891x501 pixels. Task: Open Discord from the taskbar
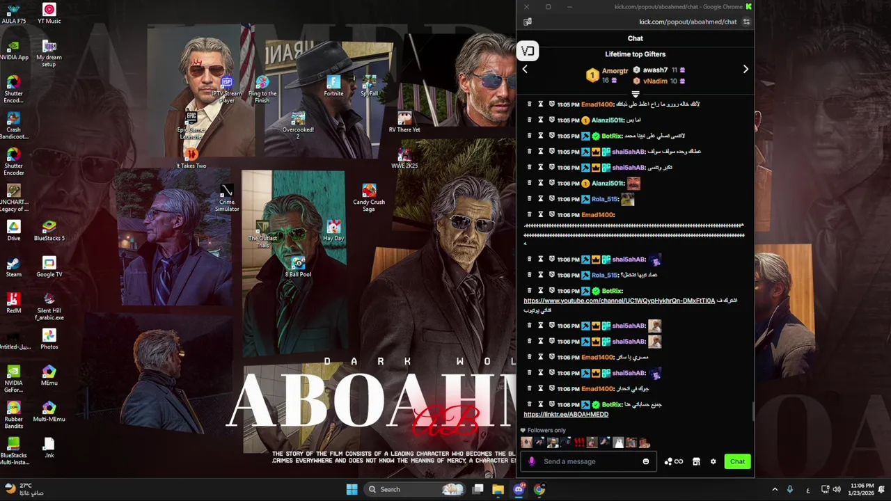[x=519, y=489]
